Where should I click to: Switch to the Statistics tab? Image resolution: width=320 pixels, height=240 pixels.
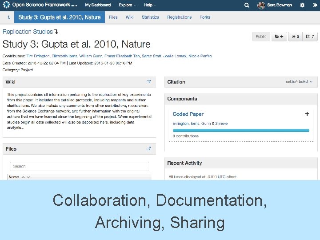coord(150,17)
